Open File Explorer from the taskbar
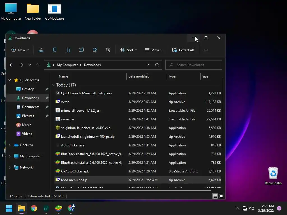 (21, 208)
